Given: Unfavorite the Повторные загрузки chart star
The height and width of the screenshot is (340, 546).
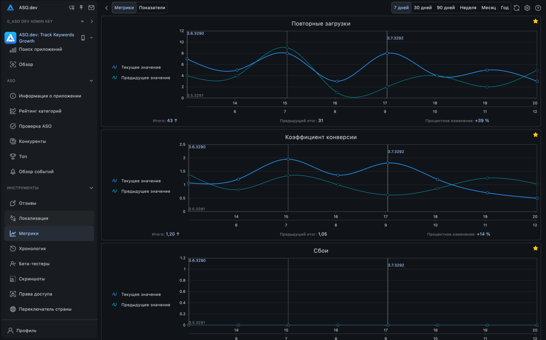Looking at the screenshot, I should coord(535,21).
